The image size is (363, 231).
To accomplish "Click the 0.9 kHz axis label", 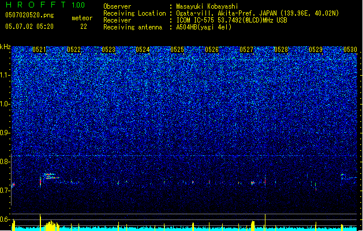I will pyautogui.click(x=5, y=133).
